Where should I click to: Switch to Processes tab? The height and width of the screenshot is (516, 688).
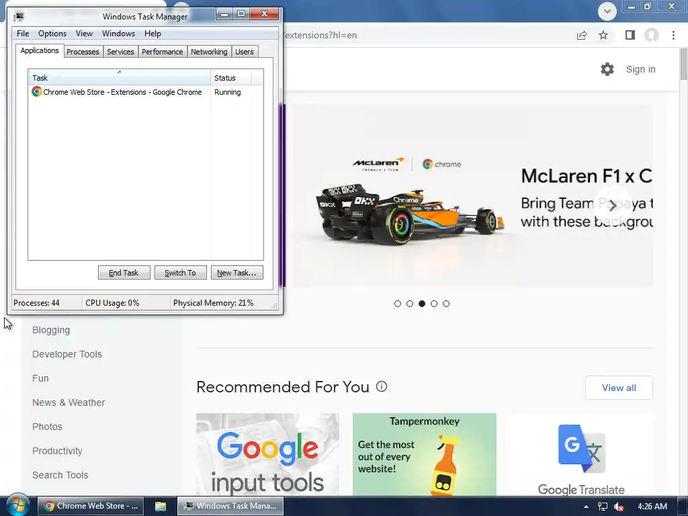[83, 52]
